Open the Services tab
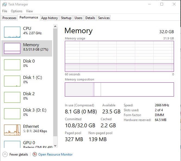 (104, 18)
